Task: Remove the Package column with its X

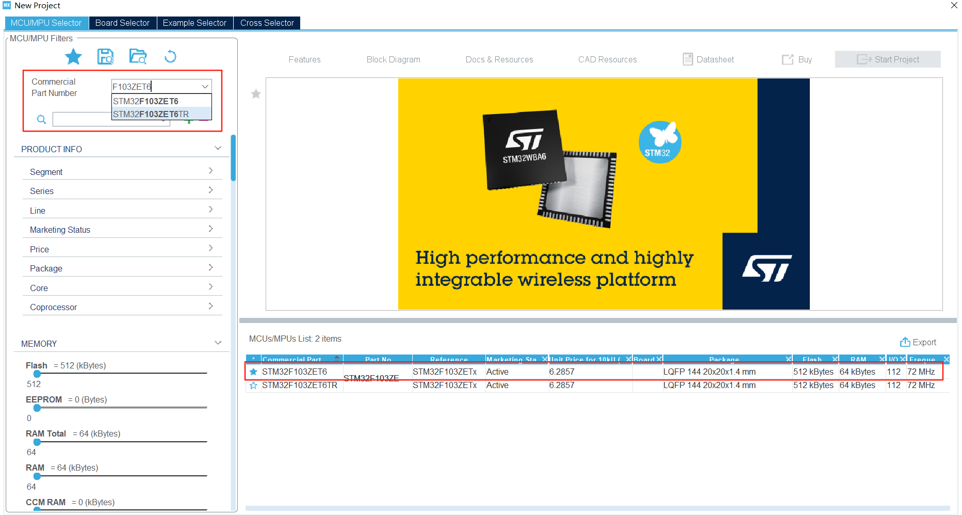Action: coord(789,359)
